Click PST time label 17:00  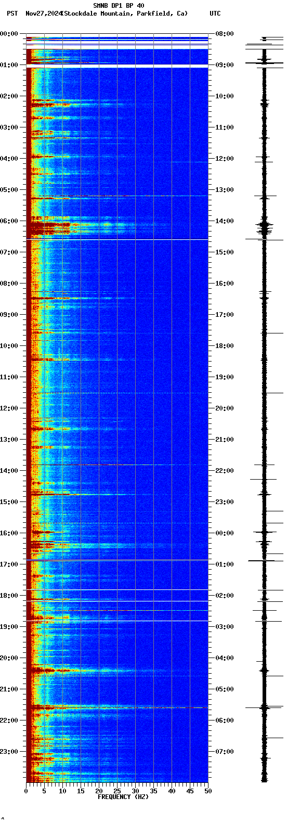9,564
